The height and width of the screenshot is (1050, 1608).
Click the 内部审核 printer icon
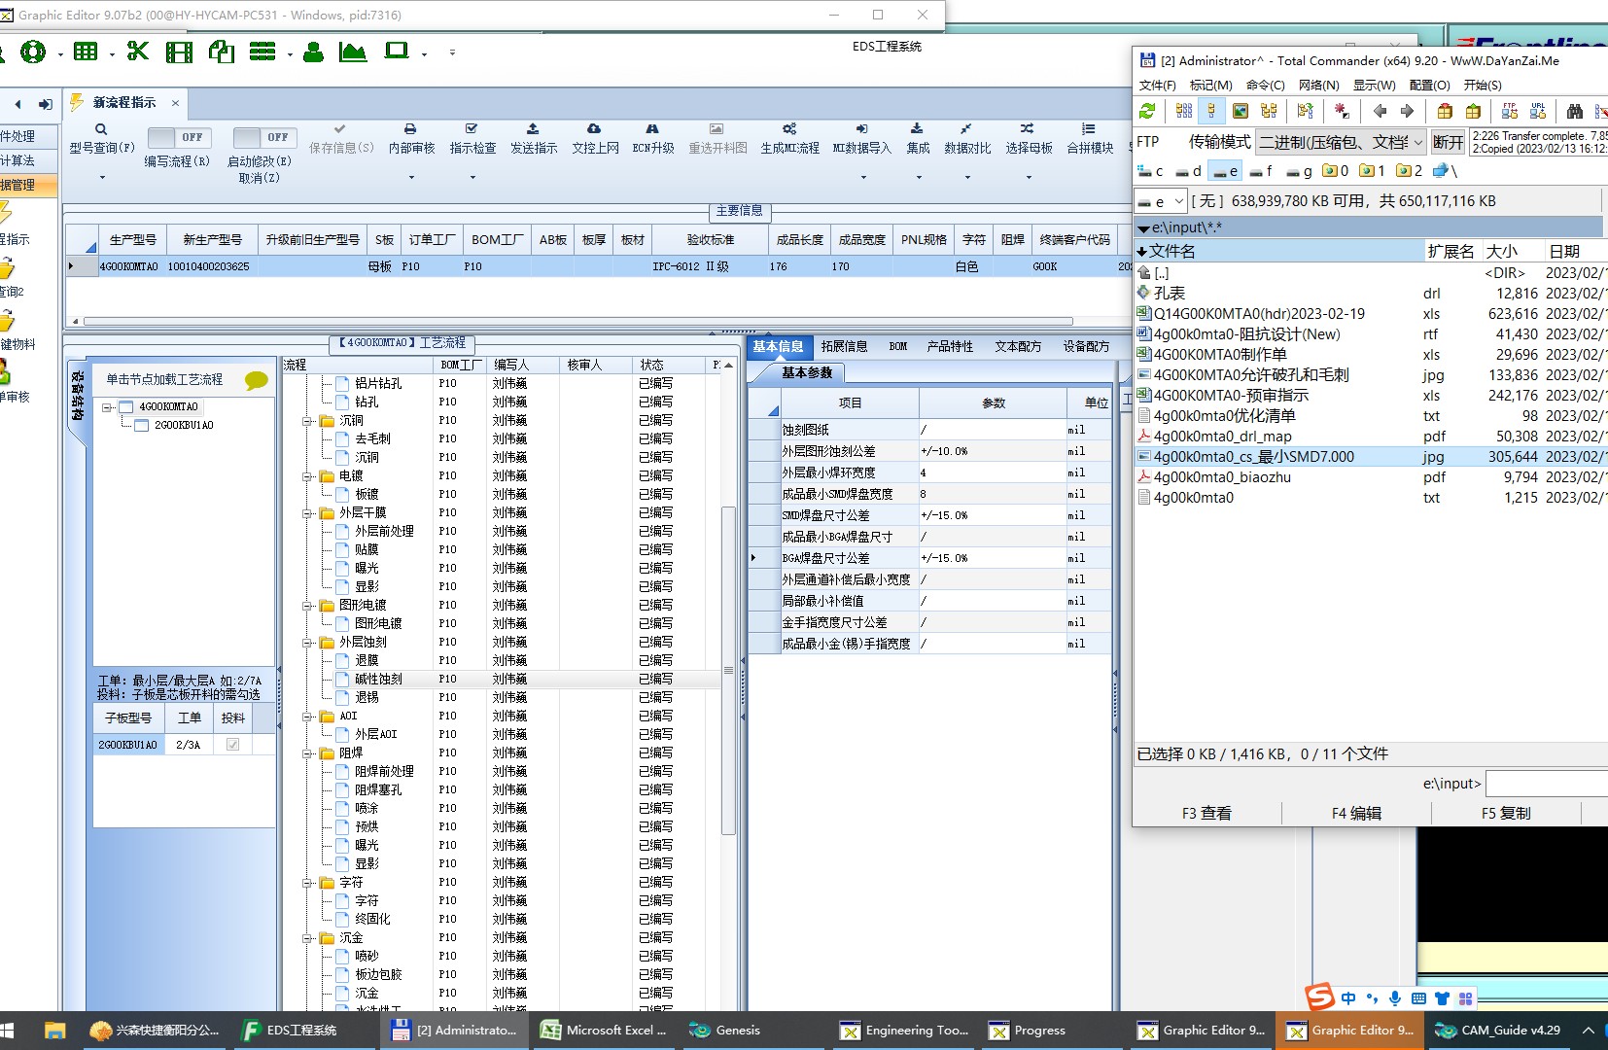[410, 128]
